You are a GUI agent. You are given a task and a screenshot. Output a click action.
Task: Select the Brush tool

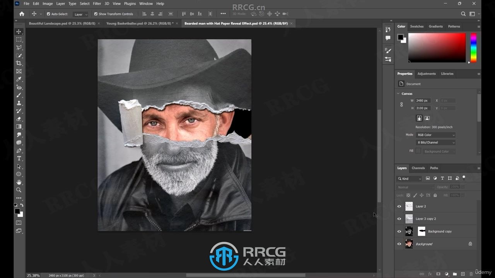coord(19,95)
